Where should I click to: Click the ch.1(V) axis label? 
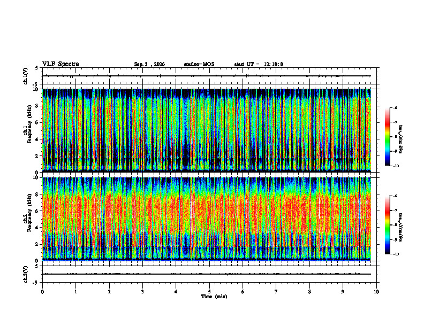[x=26, y=76]
